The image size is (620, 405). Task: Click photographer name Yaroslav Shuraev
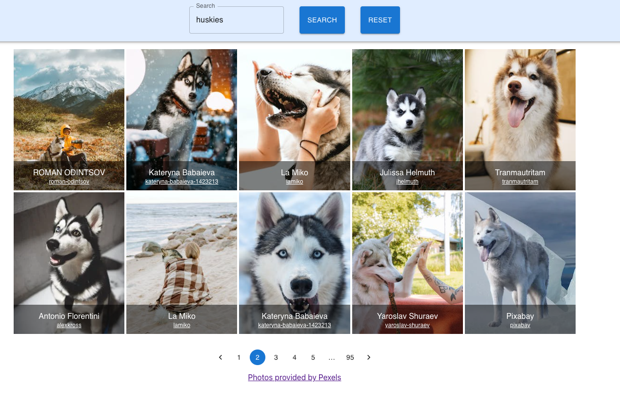[x=407, y=316]
